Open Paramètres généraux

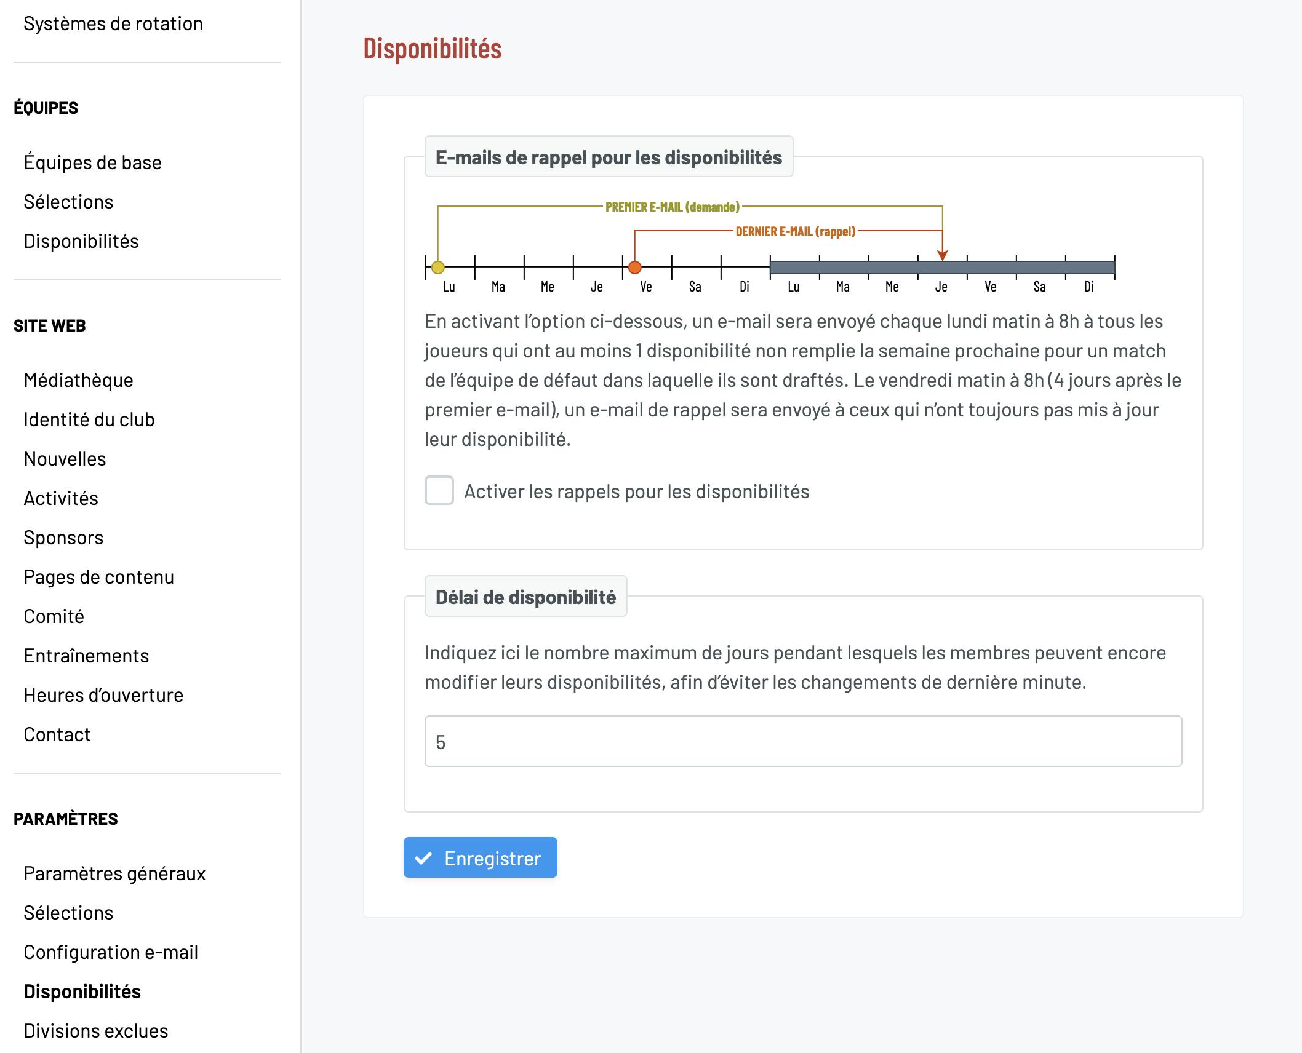114,873
